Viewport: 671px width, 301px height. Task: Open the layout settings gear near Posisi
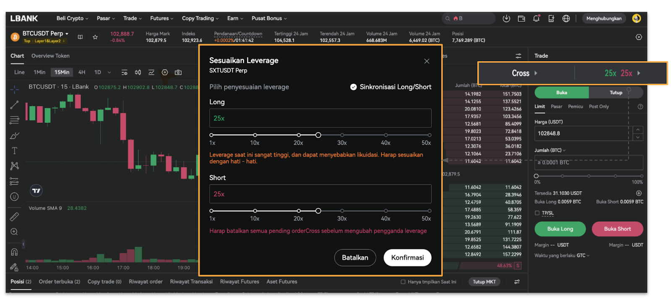click(639, 37)
